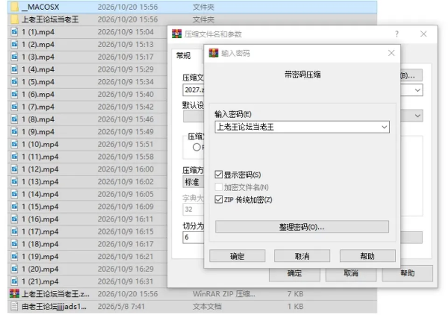The width and height of the screenshot is (448, 324).
Task: Open the archive name dropdown in background dialog
Action: coord(417,90)
